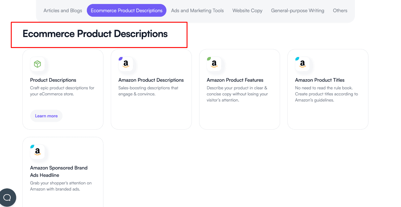Image resolution: width=401 pixels, height=207 pixels.
Task: Click the Amazon Sponsored Brand Ads icon
Action: pyautogui.click(x=37, y=152)
